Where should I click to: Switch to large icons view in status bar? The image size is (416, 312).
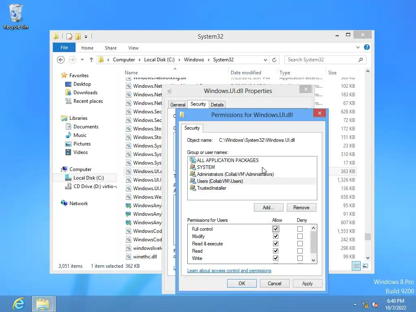[365, 266]
